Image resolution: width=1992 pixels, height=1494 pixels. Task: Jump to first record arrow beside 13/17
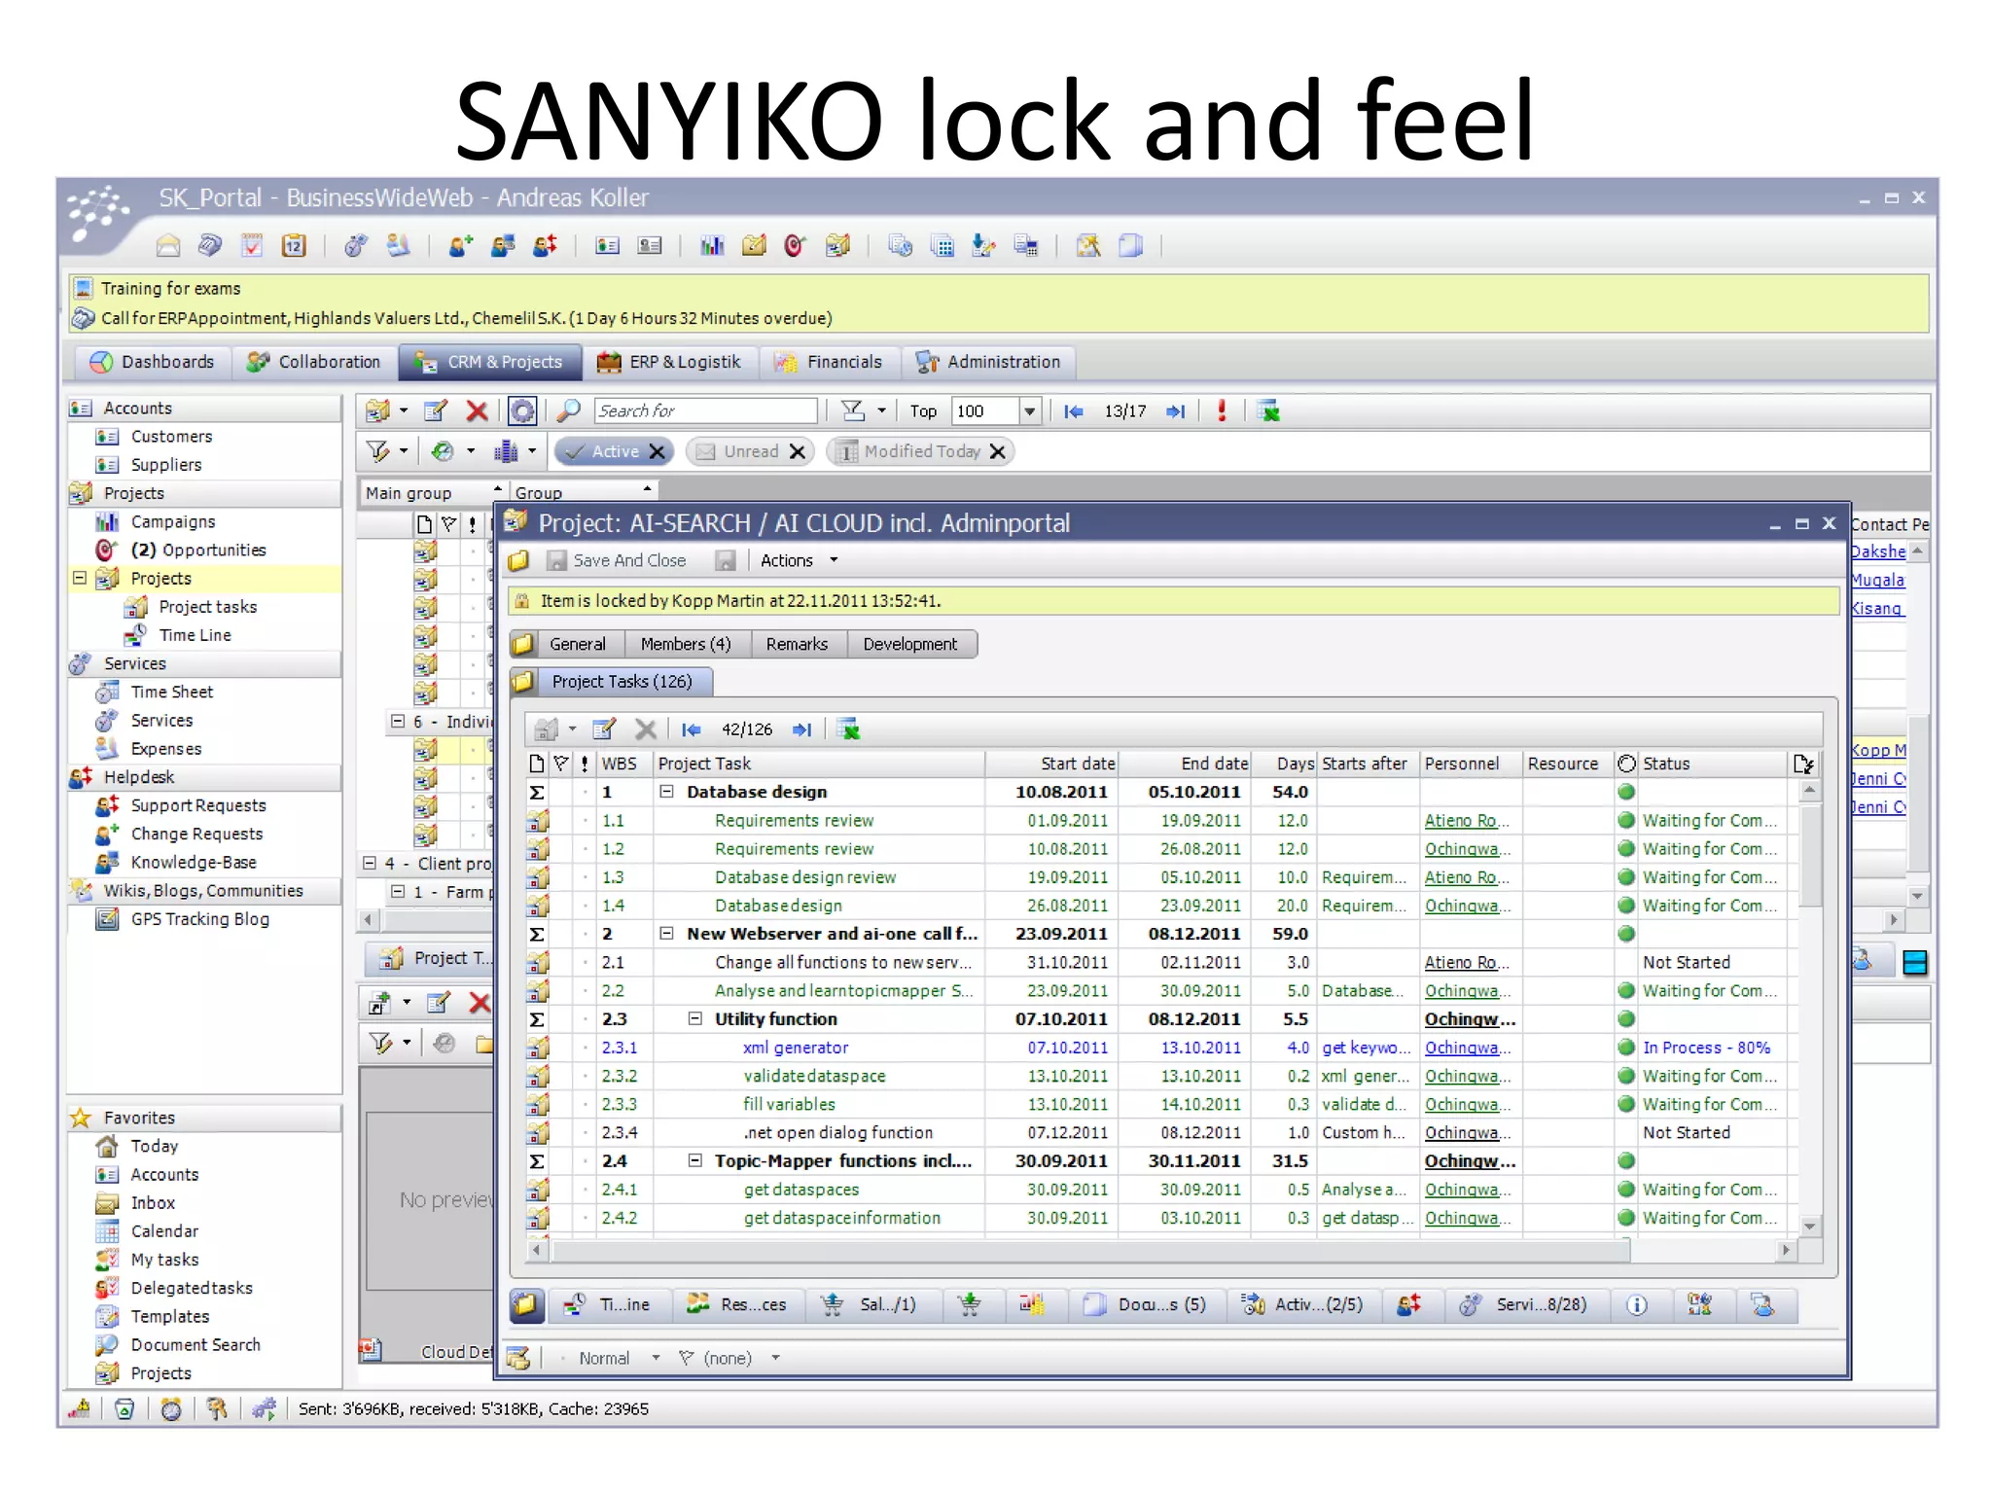(x=1074, y=411)
